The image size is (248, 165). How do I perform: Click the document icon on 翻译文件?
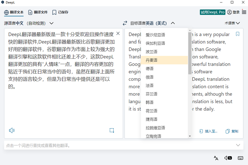coord(30,12)
